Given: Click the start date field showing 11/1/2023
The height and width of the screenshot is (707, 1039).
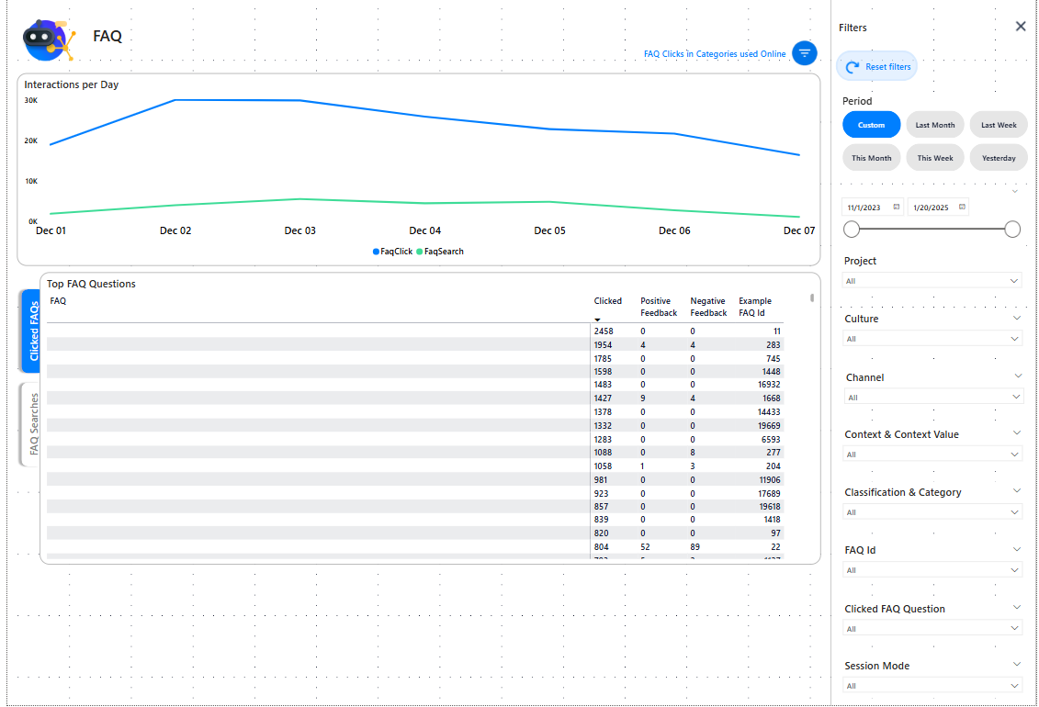Looking at the screenshot, I should [865, 208].
